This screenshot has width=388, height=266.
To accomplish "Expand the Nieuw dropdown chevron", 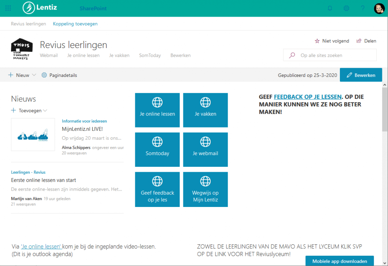I will tap(34, 75).
